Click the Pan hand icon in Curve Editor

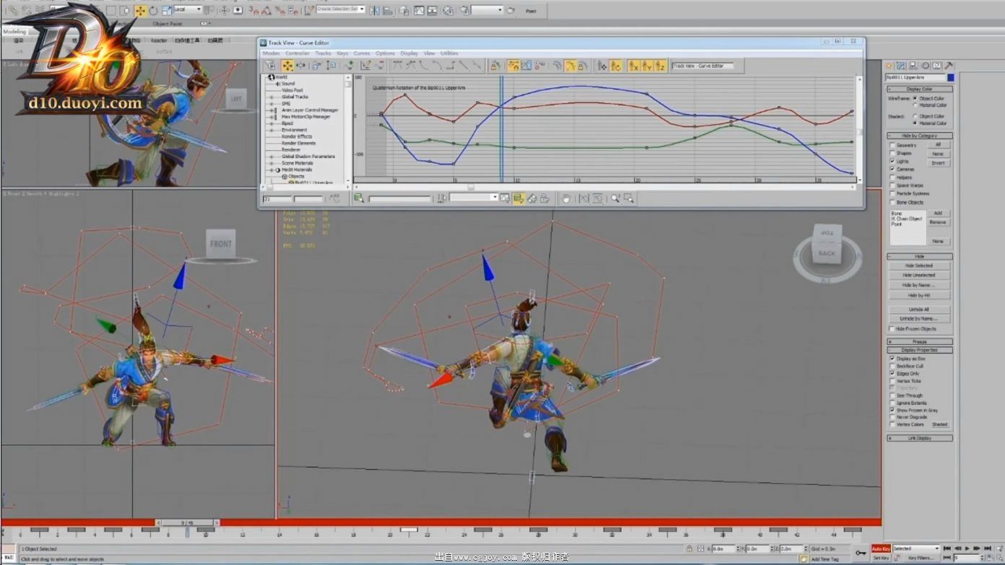coord(566,198)
